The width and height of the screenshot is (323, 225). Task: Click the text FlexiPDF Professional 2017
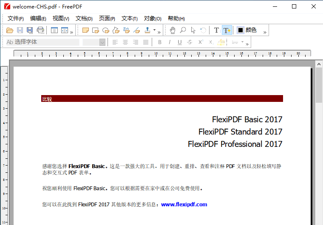[x=235, y=144]
